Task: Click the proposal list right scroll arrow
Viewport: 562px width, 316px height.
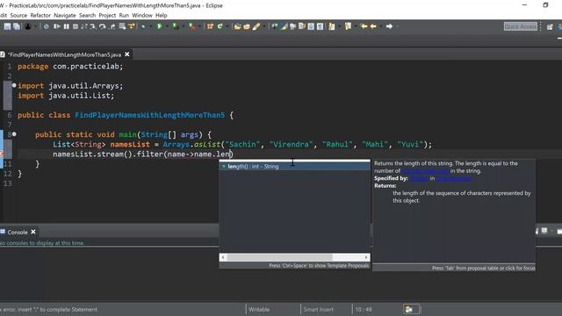Action: [x=366, y=257]
